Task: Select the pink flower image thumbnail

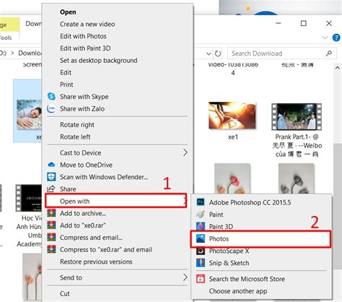Action: coord(232,178)
